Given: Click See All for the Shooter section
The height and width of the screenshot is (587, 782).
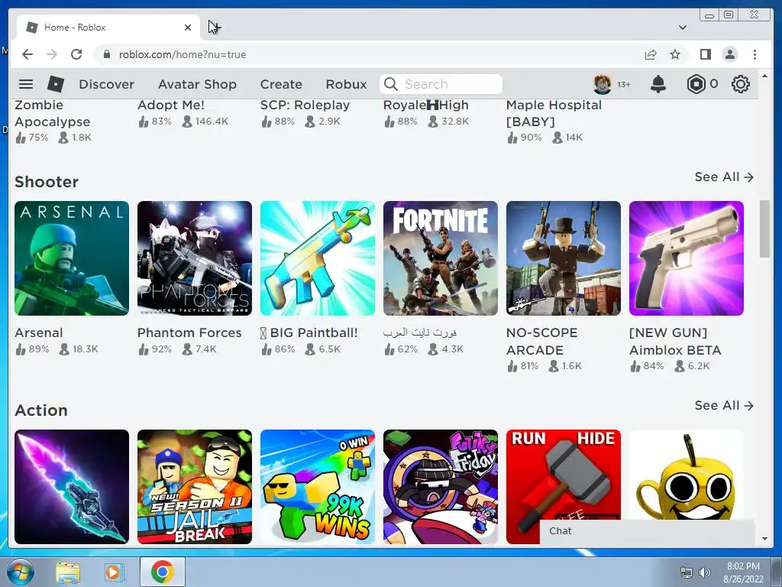Looking at the screenshot, I should pyautogui.click(x=724, y=177).
